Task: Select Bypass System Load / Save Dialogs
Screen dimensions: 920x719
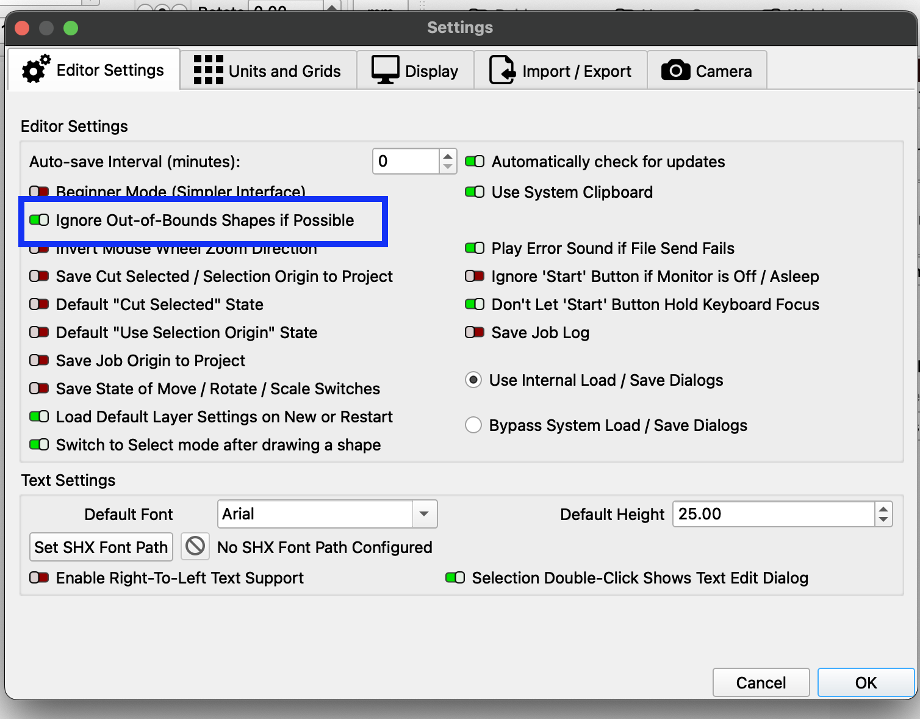Action: point(473,425)
